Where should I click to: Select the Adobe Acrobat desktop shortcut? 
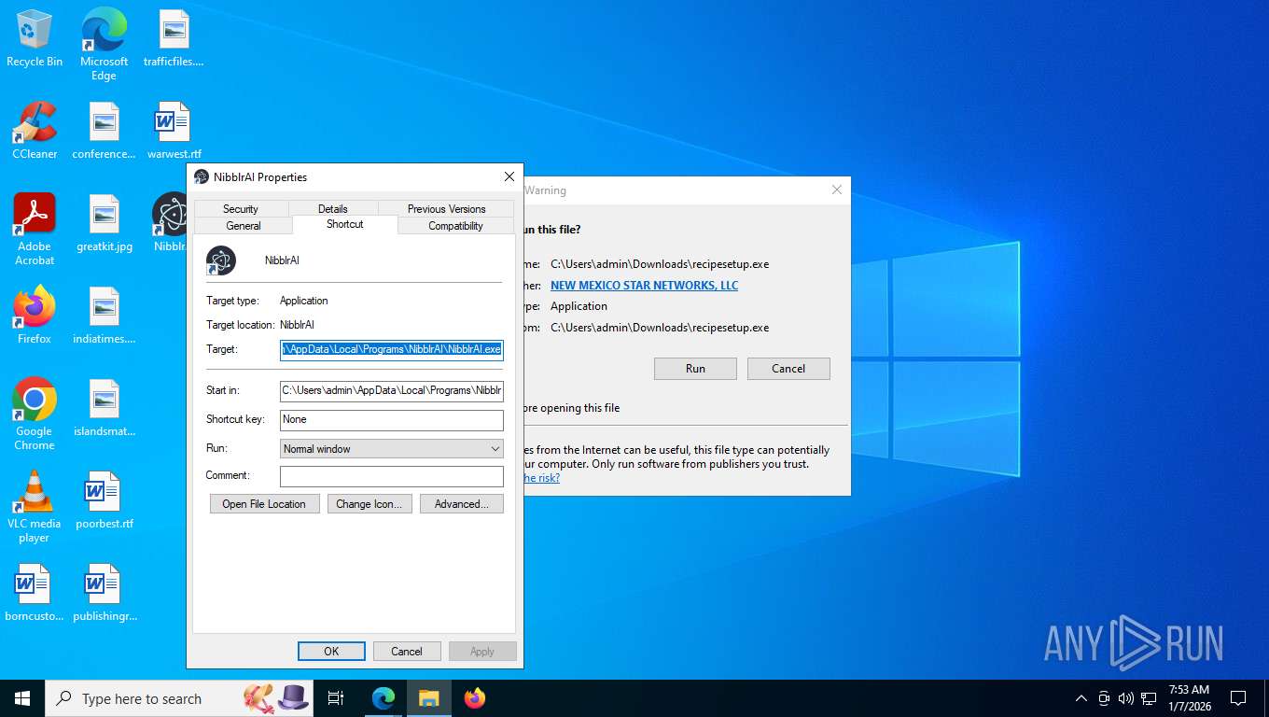35,229
